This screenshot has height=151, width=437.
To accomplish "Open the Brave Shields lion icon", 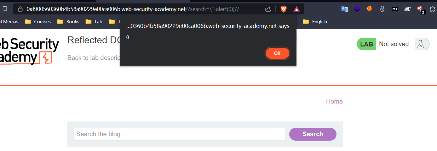I will pos(284,9).
